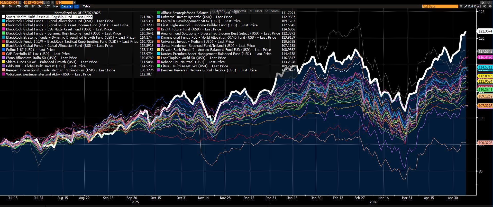The image size is (493, 207).
Task: Switch to the Table view
Action: (87, 6)
